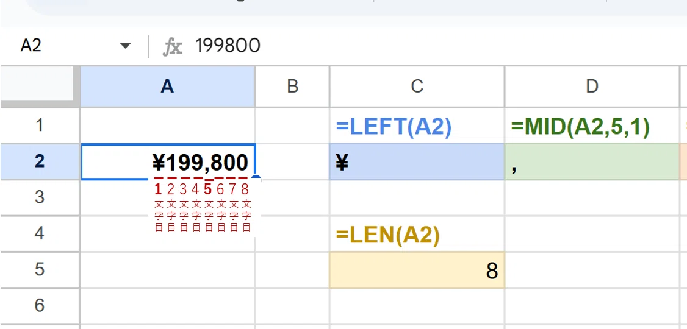The height and width of the screenshot is (329, 687).
Task: Click cell A2 with ¥199,800
Action: pyautogui.click(x=168, y=161)
